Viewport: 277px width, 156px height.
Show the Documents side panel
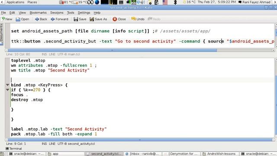2,34
